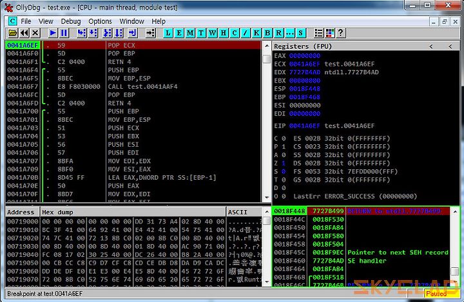
Task: Open Threads window with T button
Action: (x=201, y=33)
